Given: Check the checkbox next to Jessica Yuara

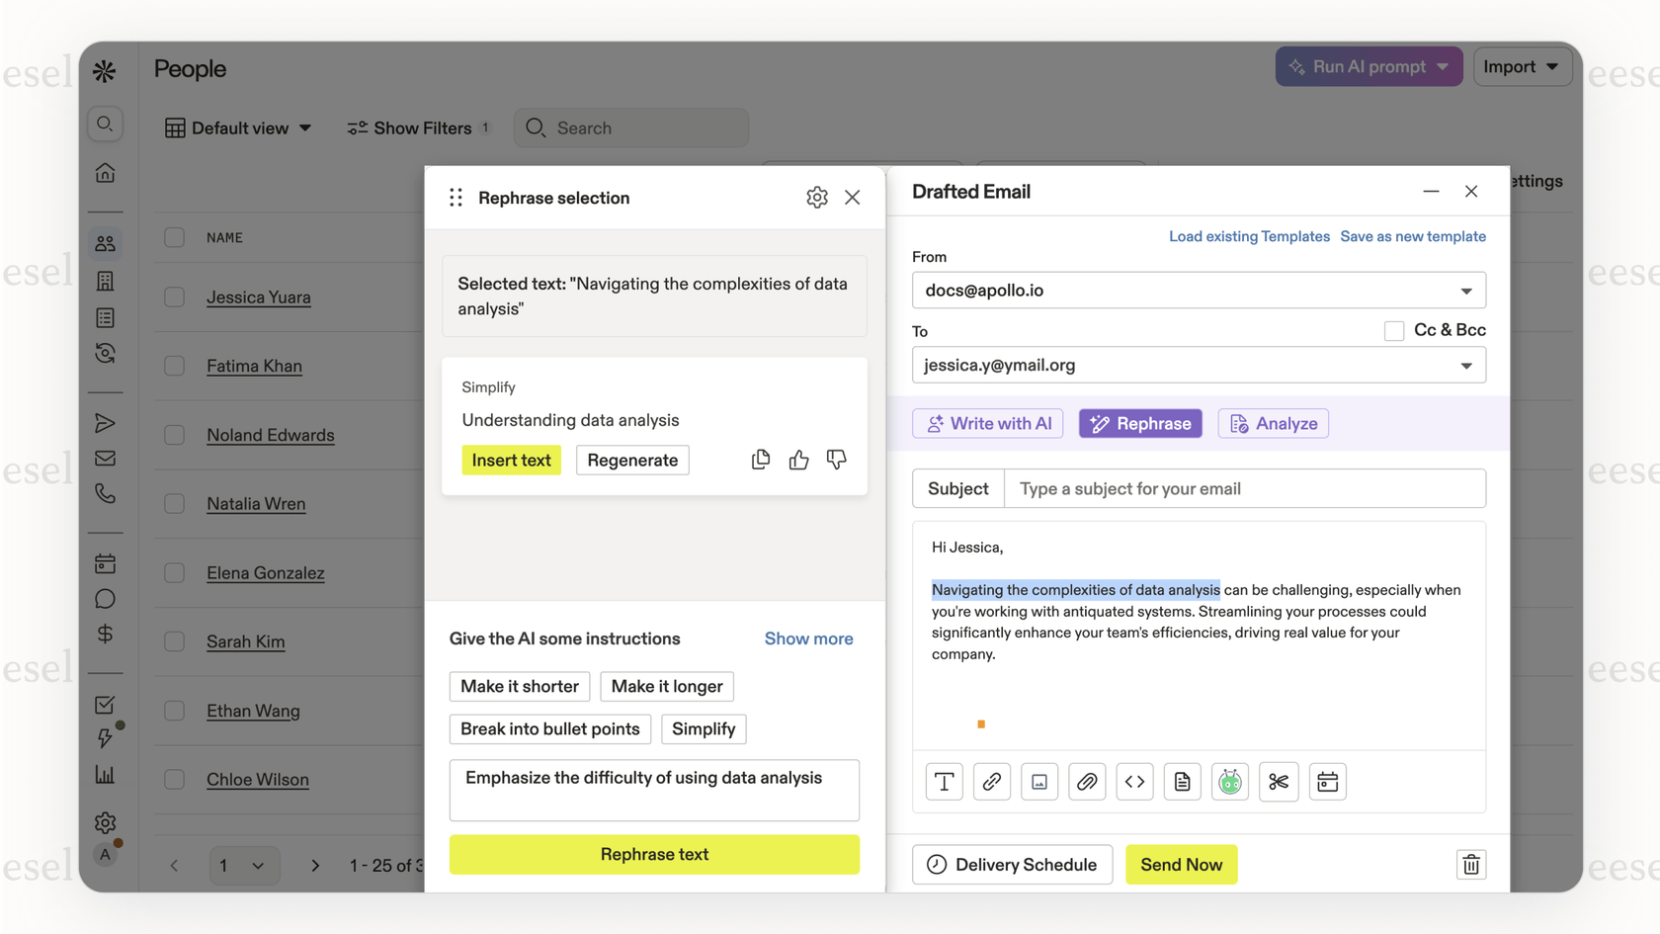Looking at the screenshot, I should 174,297.
